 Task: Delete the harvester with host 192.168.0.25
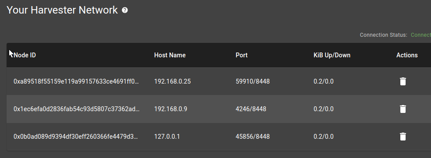point(403,81)
